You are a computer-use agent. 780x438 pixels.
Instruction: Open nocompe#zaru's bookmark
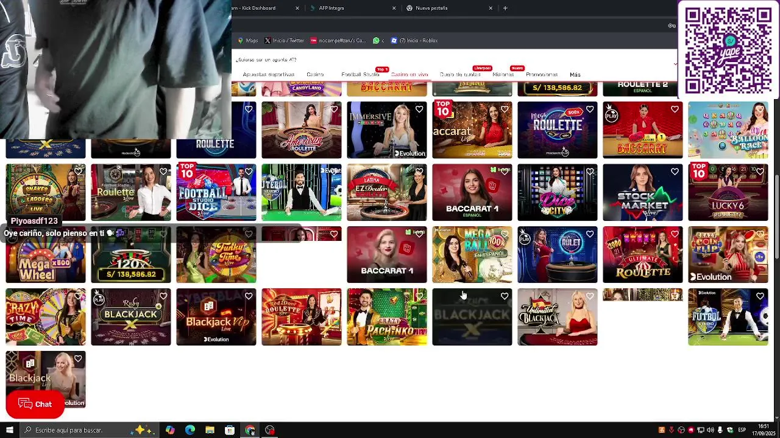click(338, 41)
